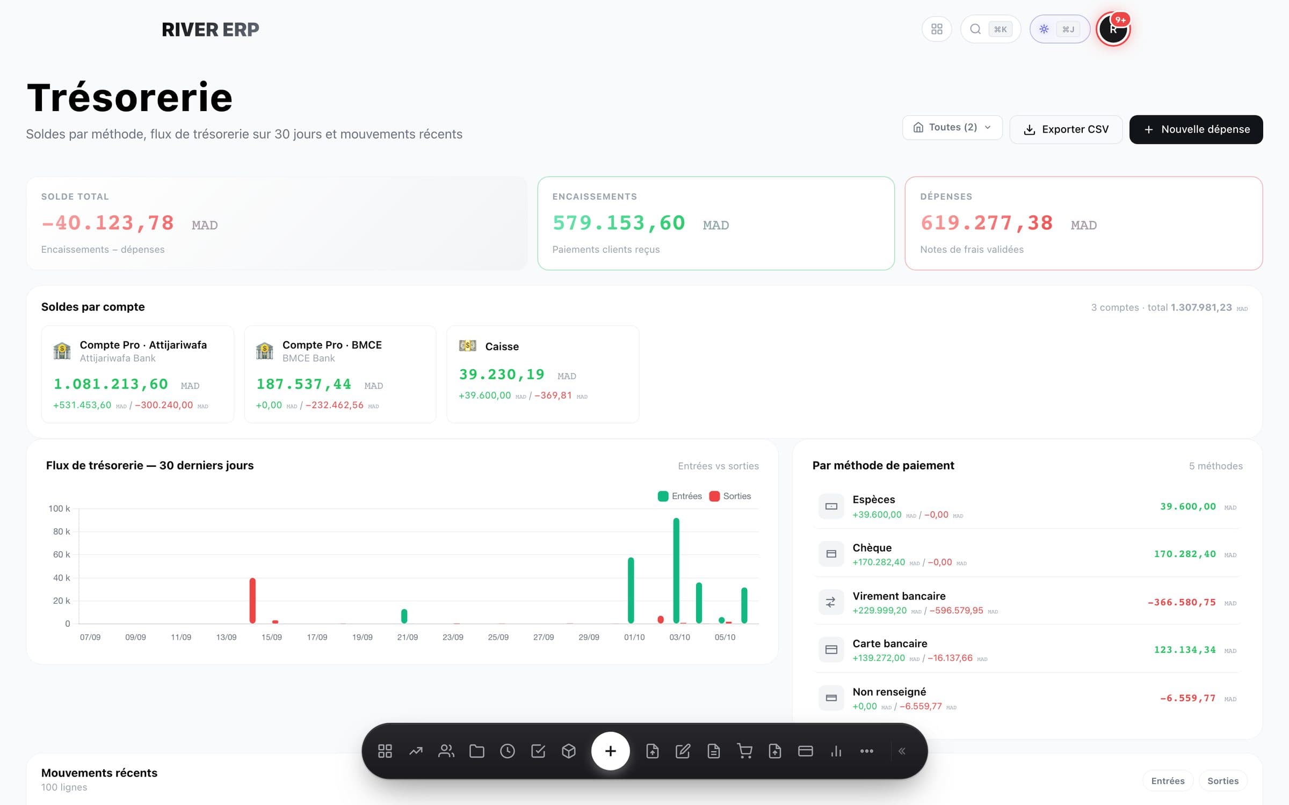
Task: Open the three-dots more menu in the dock
Action: (867, 751)
